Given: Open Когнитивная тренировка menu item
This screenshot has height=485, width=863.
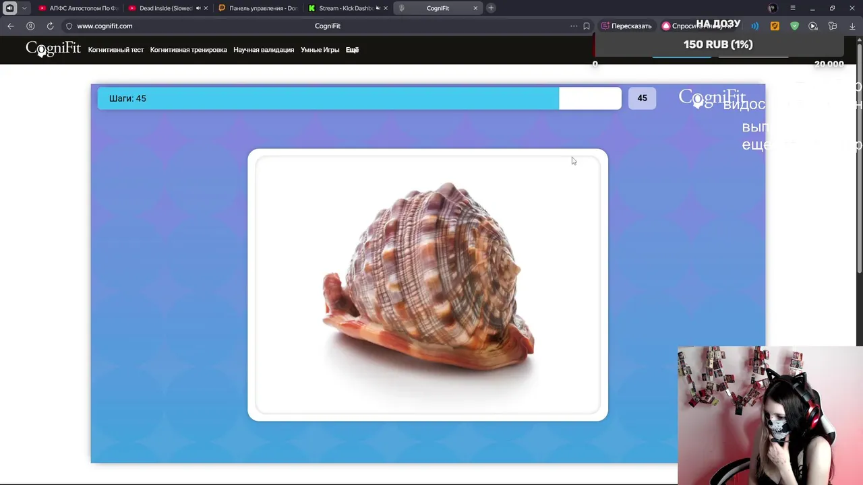Looking at the screenshot, I should point(189,50).
